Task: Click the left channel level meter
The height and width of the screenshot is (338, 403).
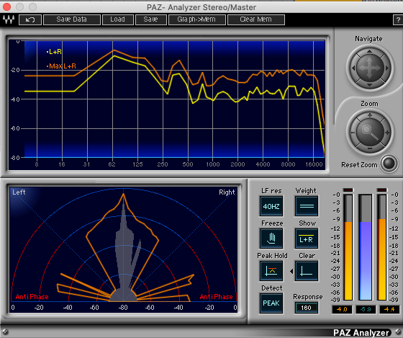Action: pos(348,247)
